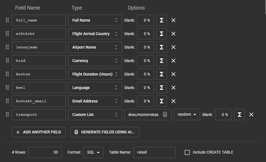Enable the include CREATE TABLE checkbox
Viewport: 266px width, 162px height.
[187, 152]
